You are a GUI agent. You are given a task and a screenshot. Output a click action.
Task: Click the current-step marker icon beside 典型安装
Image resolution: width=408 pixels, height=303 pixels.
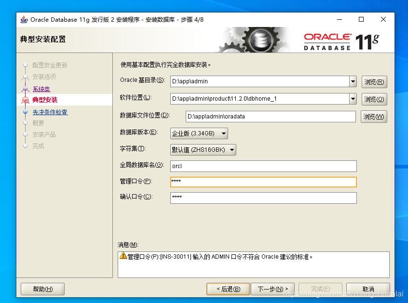[25, 100]
